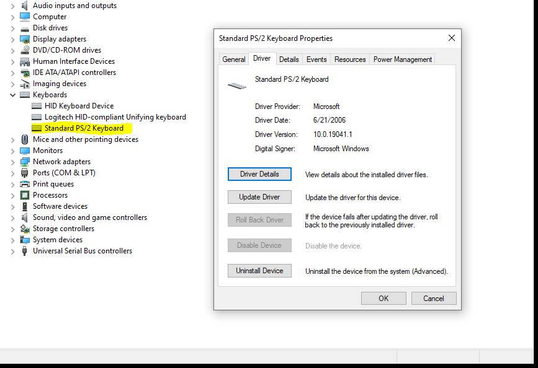Expand the Storage controllers node
538x368 pixels.
click(12, 229)
